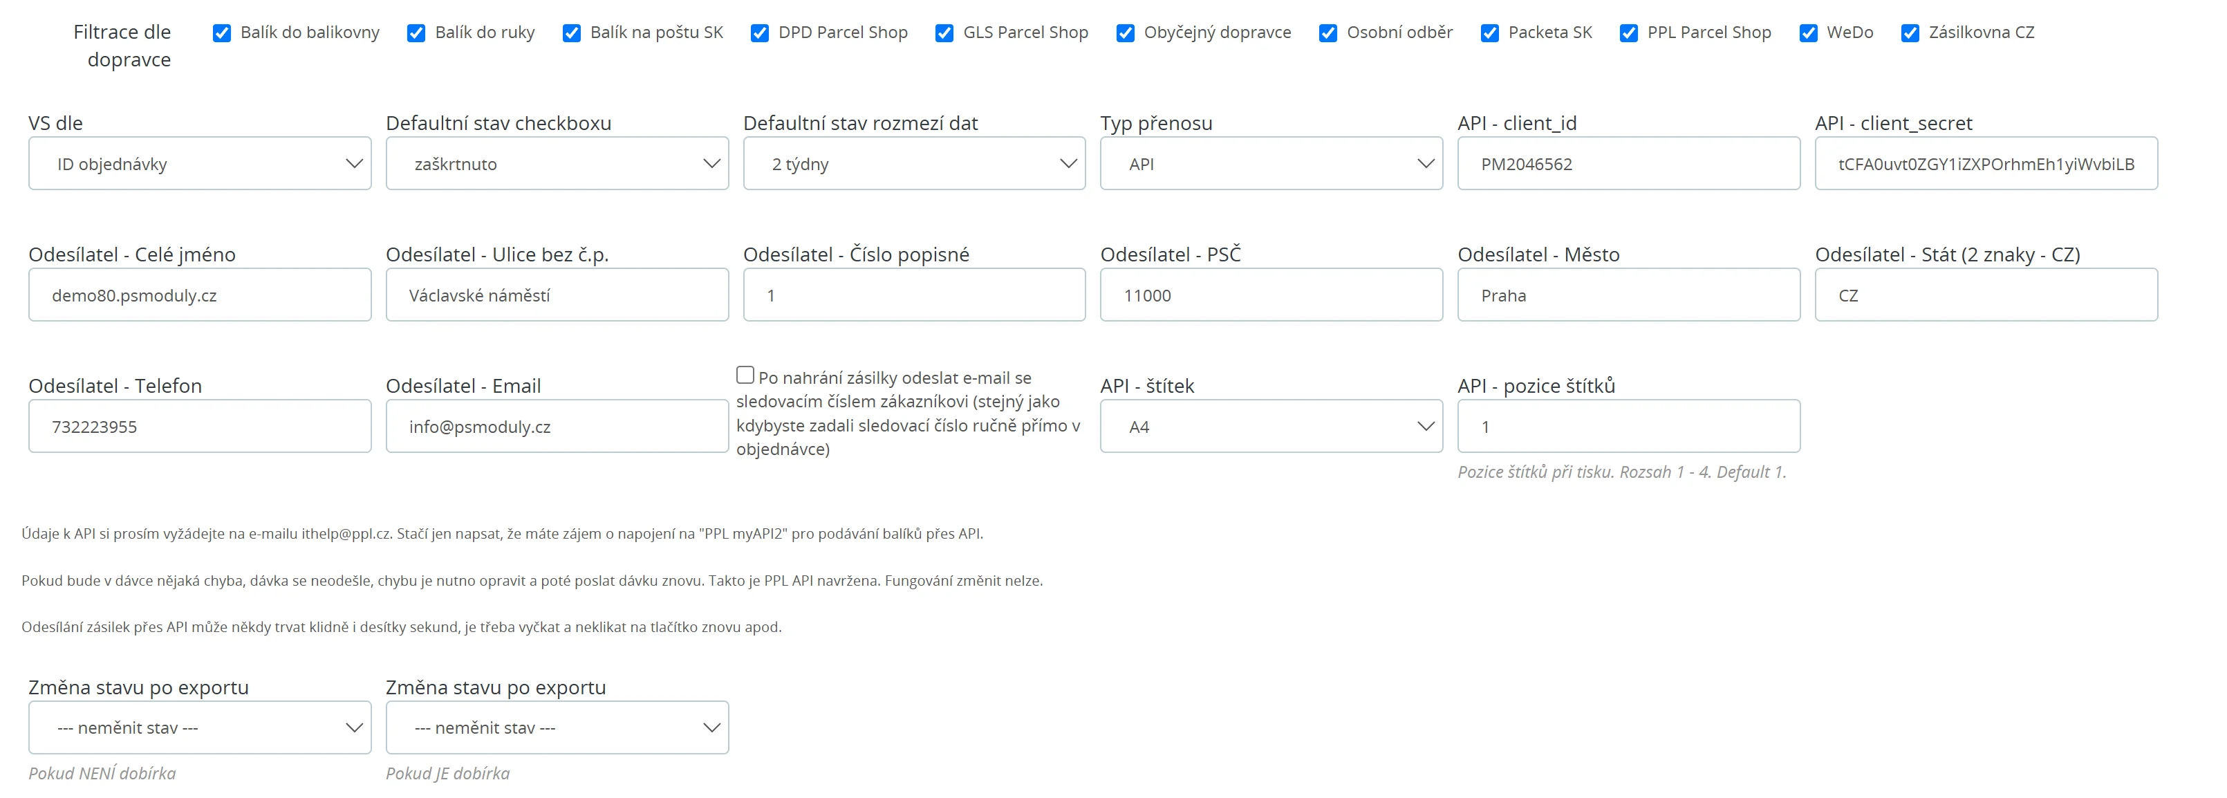Open the Typ přenosu dropdown
Viewport: 2227px width, 798px height.
[x=1271, y=163]
